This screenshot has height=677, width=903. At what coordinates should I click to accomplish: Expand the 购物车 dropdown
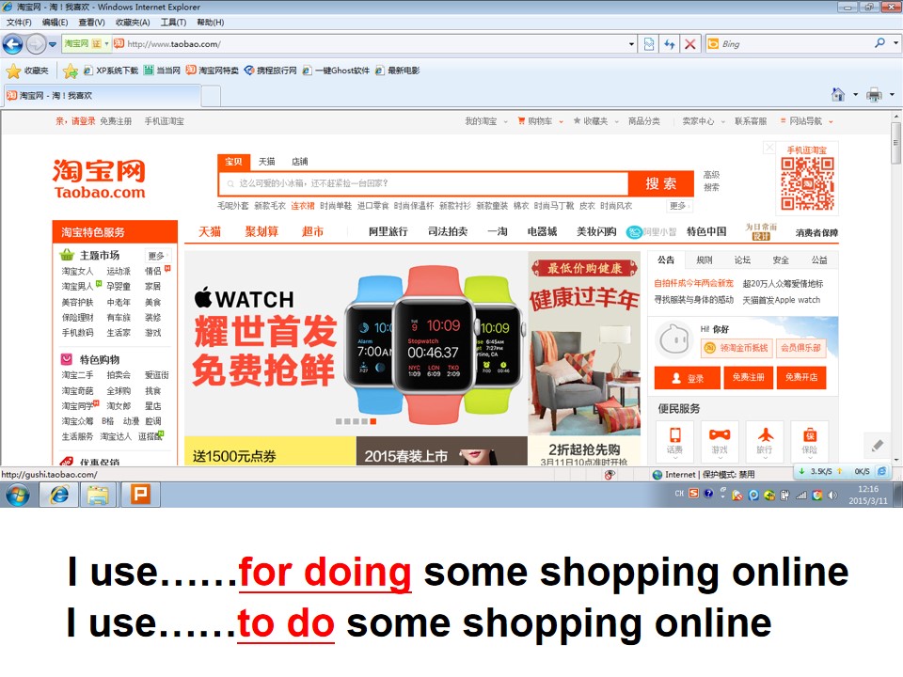(x=561, y=121)
